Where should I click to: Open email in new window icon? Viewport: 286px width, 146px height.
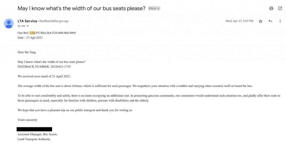(280, 8)
